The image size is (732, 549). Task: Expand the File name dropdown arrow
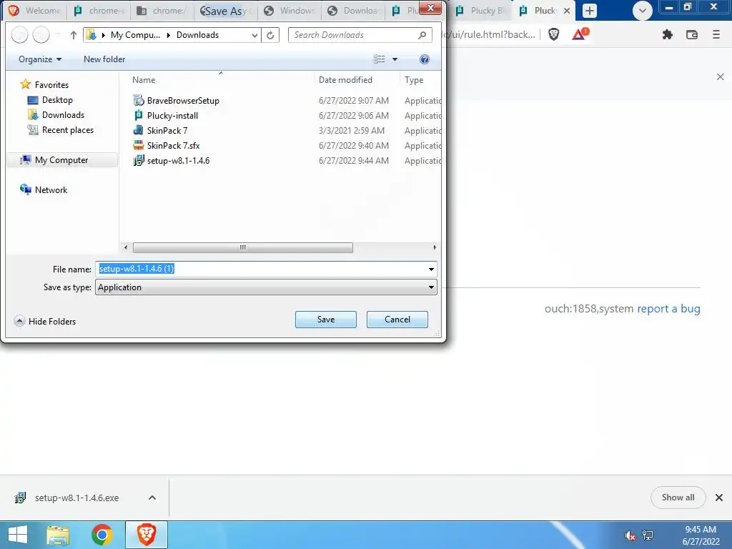[x=431, y=269]
